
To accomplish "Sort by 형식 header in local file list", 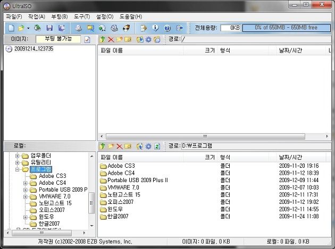I will pos(242,158).
